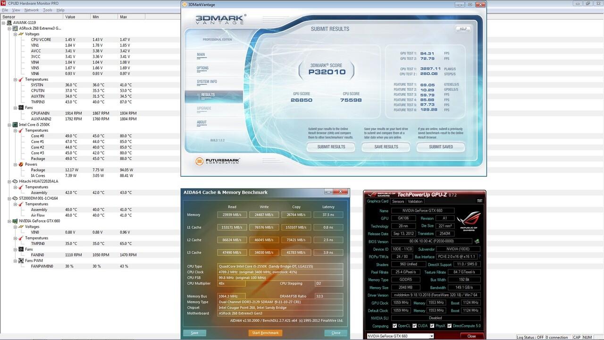Click the ASRock Fans icon
Screen dimensions: 604x340
tap(21, 108)
